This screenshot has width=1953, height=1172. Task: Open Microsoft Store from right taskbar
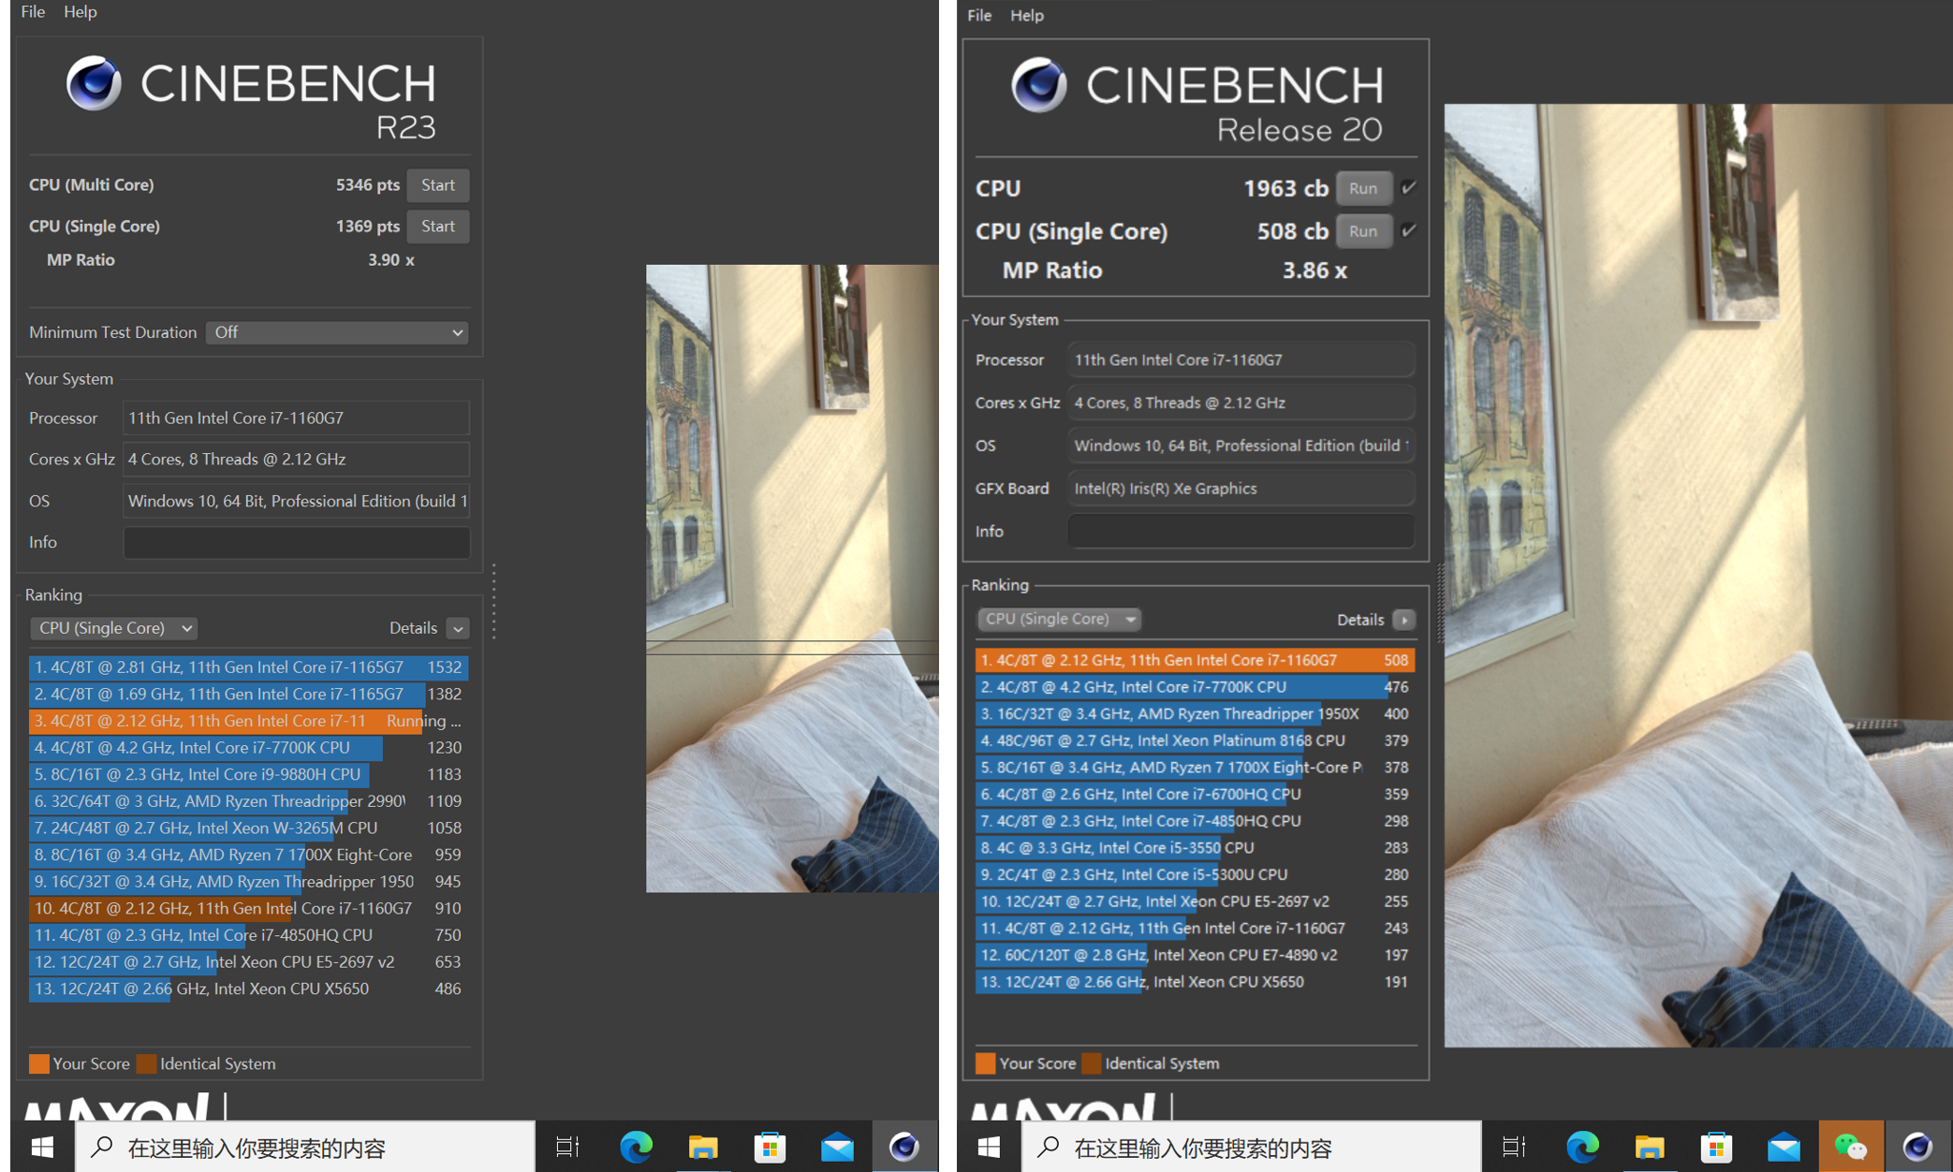click(x=1716, y=1147)
